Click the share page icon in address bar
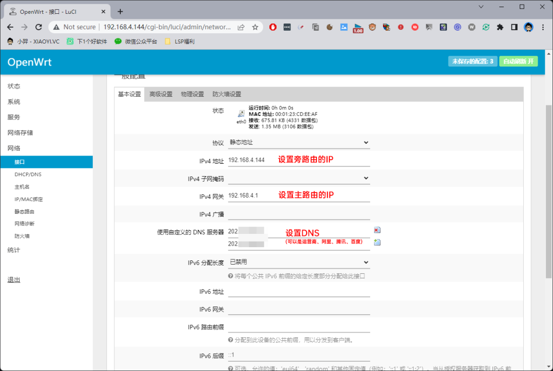 [241, 27]
